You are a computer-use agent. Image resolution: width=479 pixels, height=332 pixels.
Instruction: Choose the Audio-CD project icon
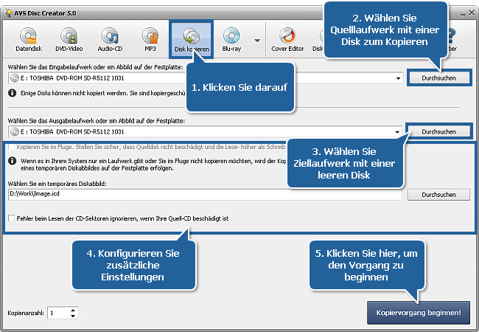(x=110, y=39)
